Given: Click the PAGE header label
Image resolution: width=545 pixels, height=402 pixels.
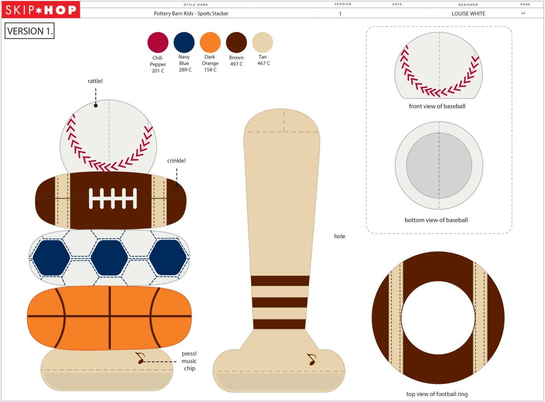Looking at the screenshot, I should (525, 4).
